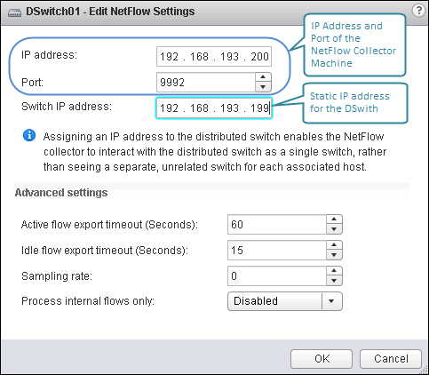The image size is (429, 375).
Task: Click the DSwitch01 switch icon in title
Action: [x=14, y=12]
